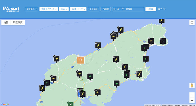196x106 pixels.
Task: Select the lone yellow-bolt marker inland, east of 12
Action: (x=116, y=60)
